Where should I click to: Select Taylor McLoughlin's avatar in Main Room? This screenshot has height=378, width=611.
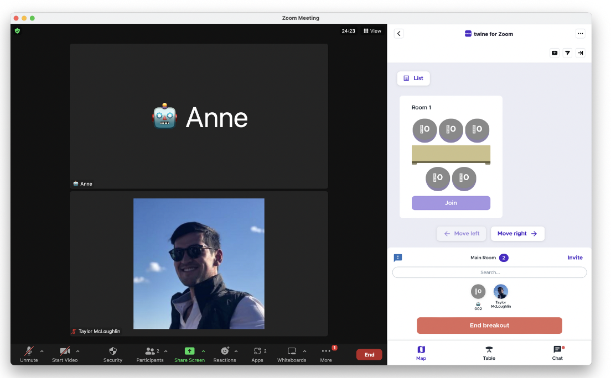(501, 291)
